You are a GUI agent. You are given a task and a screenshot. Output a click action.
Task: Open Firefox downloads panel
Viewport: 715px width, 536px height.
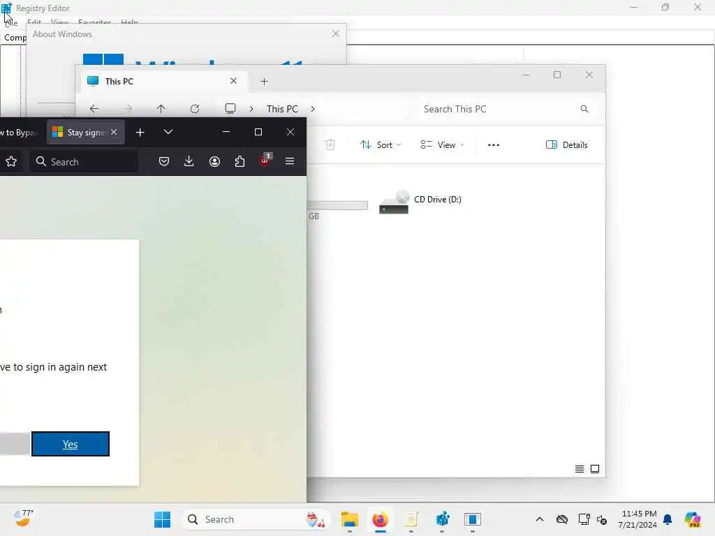pos(189,161)
